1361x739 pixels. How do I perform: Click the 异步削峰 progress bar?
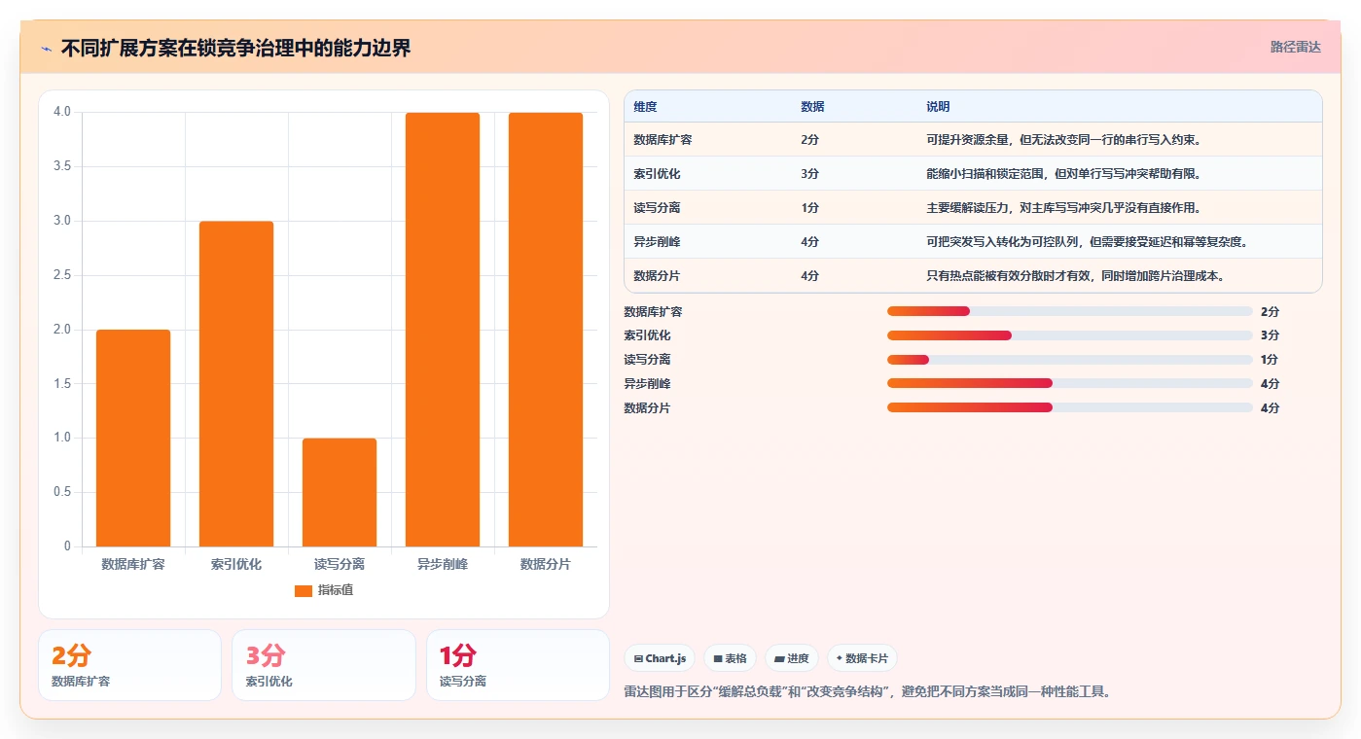[1070, 383]
